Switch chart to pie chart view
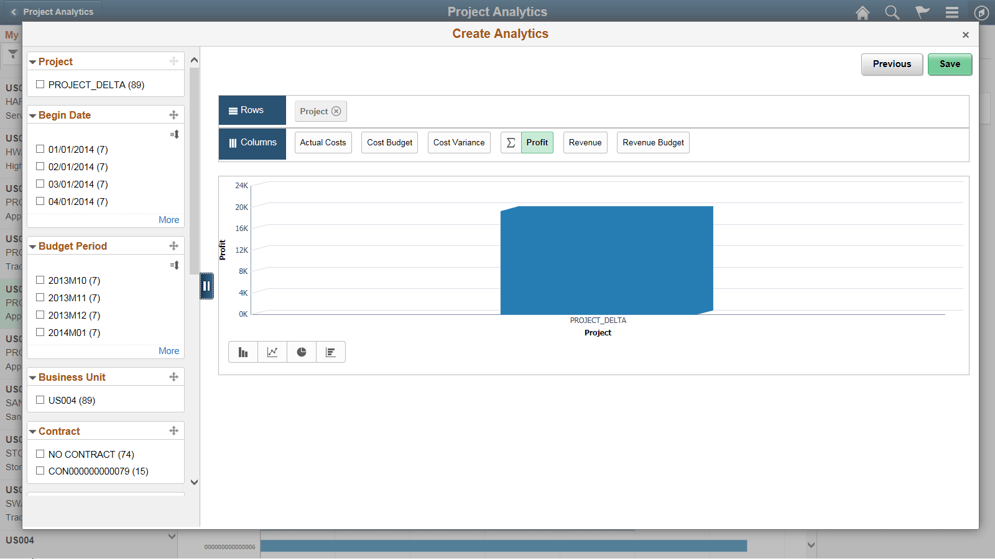This screenshot has height=559, width=995. 302,352
